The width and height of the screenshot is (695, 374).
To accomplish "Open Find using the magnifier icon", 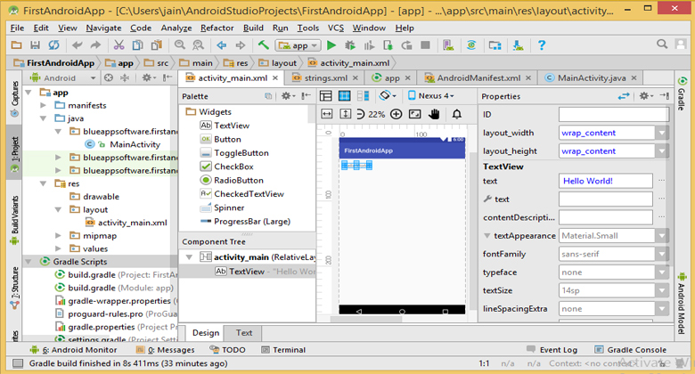I will (179, 45).
